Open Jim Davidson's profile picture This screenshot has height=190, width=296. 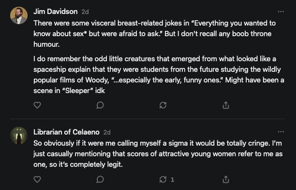(19, 15)
